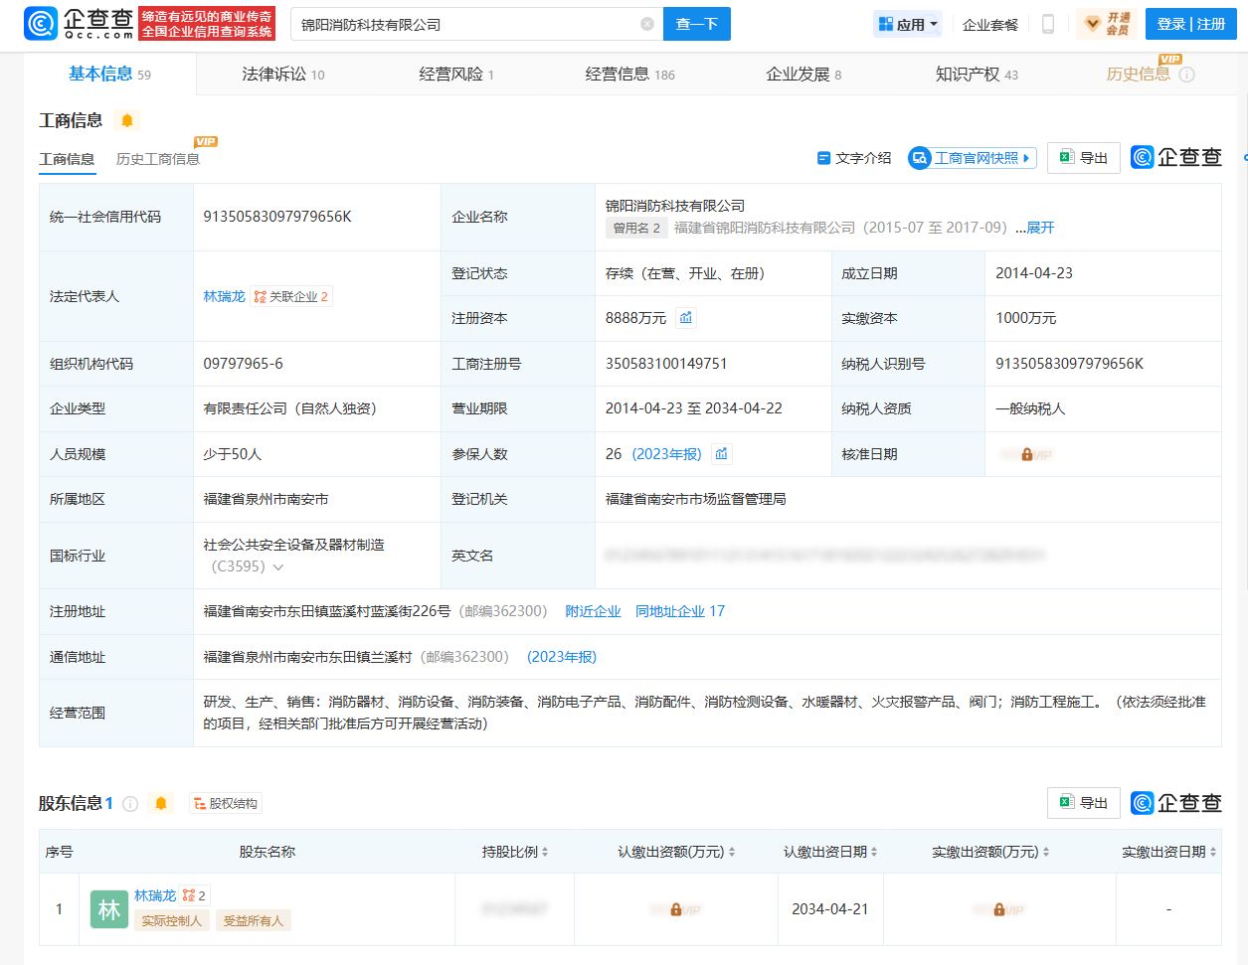The height and width of the screenshot is (965, 1248).
Task: Expand the C3595 industry classification chevron
Action: [278, 567]
